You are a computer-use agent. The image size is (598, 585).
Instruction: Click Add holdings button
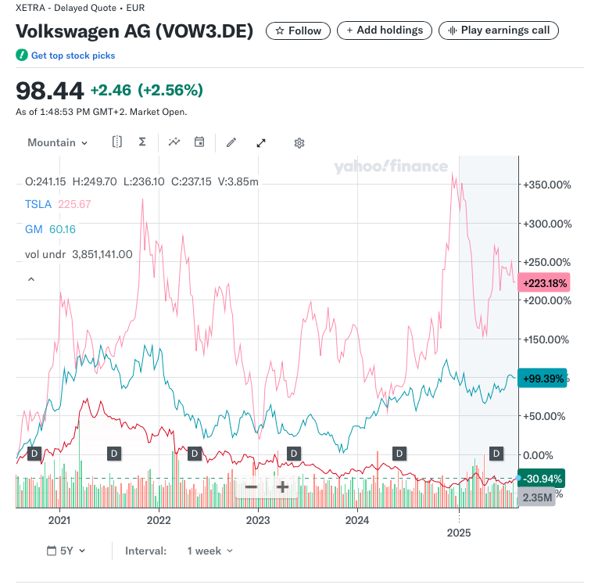click(384, 31)
